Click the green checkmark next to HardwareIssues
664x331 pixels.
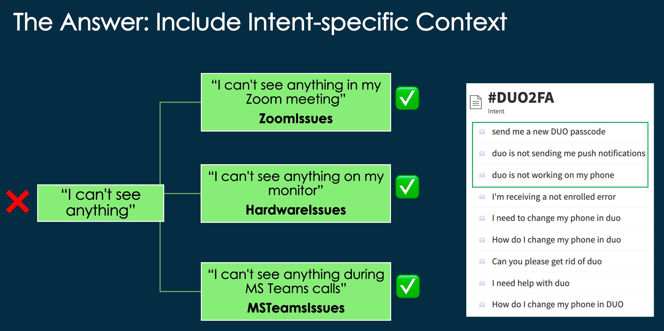[x=407, y=187]
